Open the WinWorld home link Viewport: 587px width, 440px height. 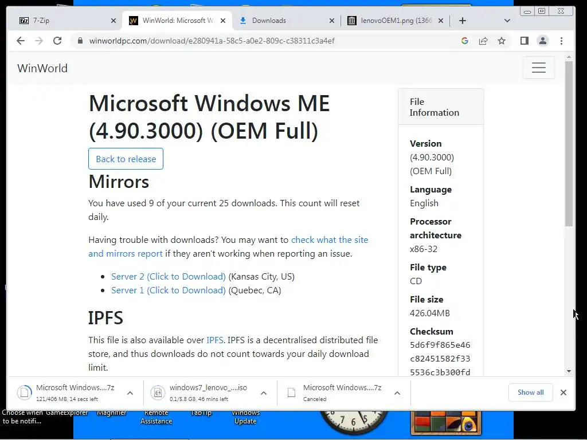pos(42,68)
